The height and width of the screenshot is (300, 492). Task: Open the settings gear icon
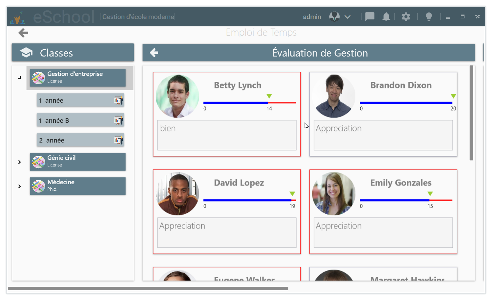click(406, 16)
